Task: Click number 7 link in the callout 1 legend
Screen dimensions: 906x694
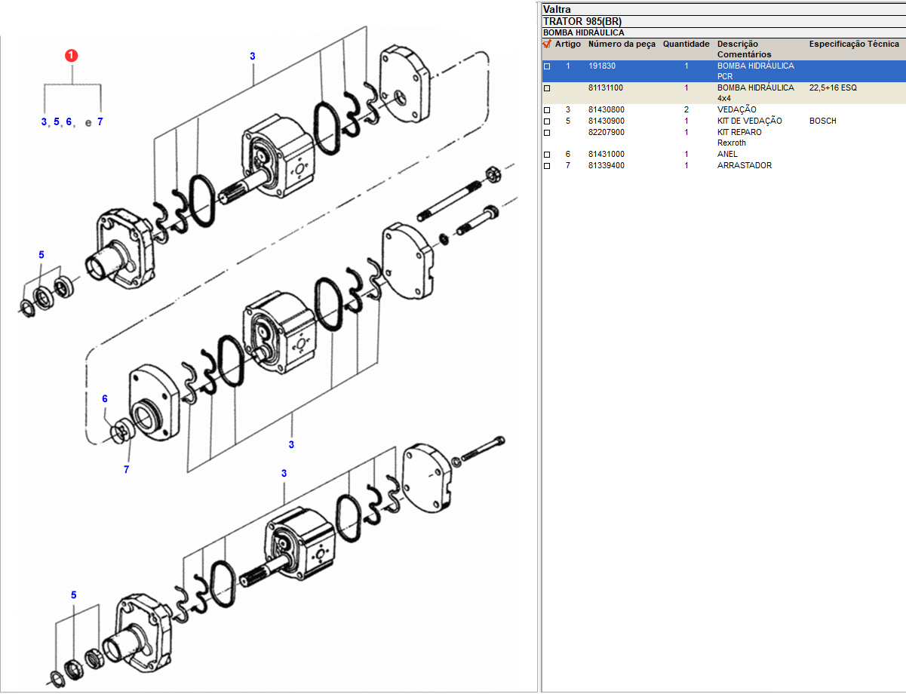Action: (100, 121)
